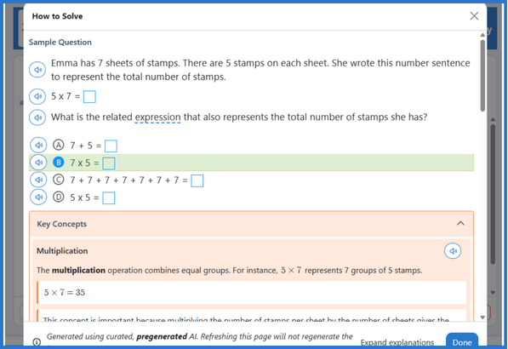
Task: Play audio for answer choice D
Action: 38,197
